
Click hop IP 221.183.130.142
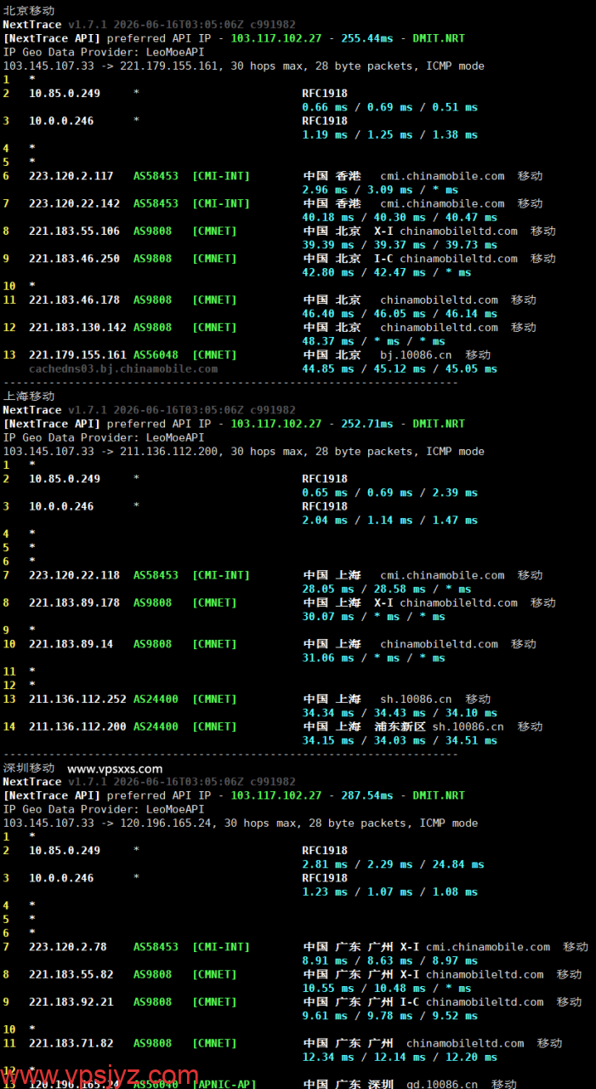click(x=78, y=328)
